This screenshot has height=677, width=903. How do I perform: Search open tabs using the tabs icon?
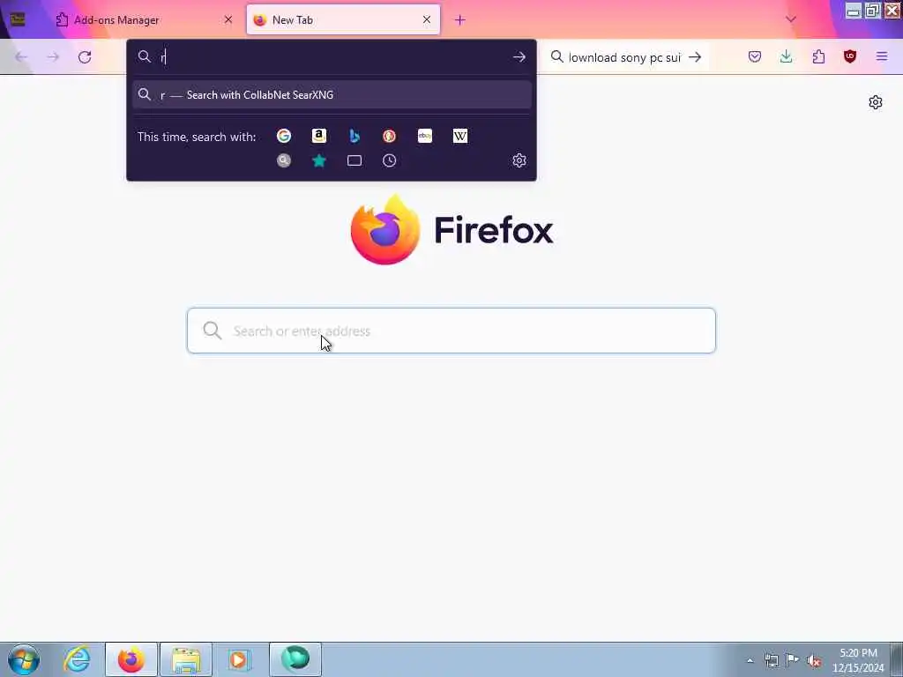click(x=354, y=160)
